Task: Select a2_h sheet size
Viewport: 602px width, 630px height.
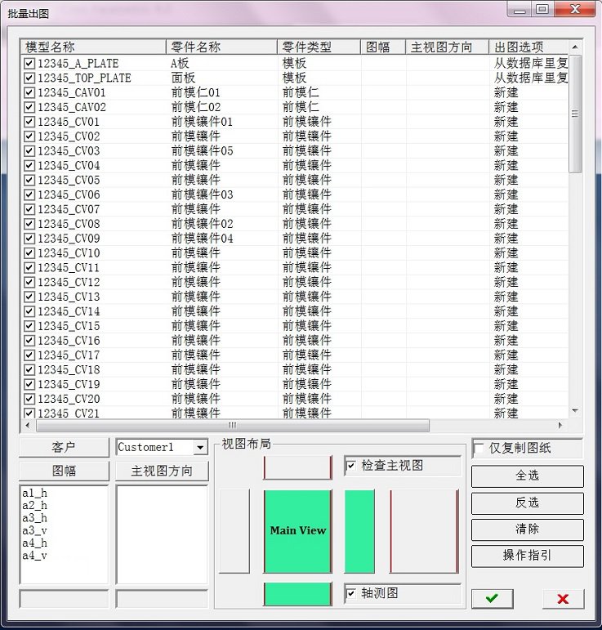Action: click(34, 506)
